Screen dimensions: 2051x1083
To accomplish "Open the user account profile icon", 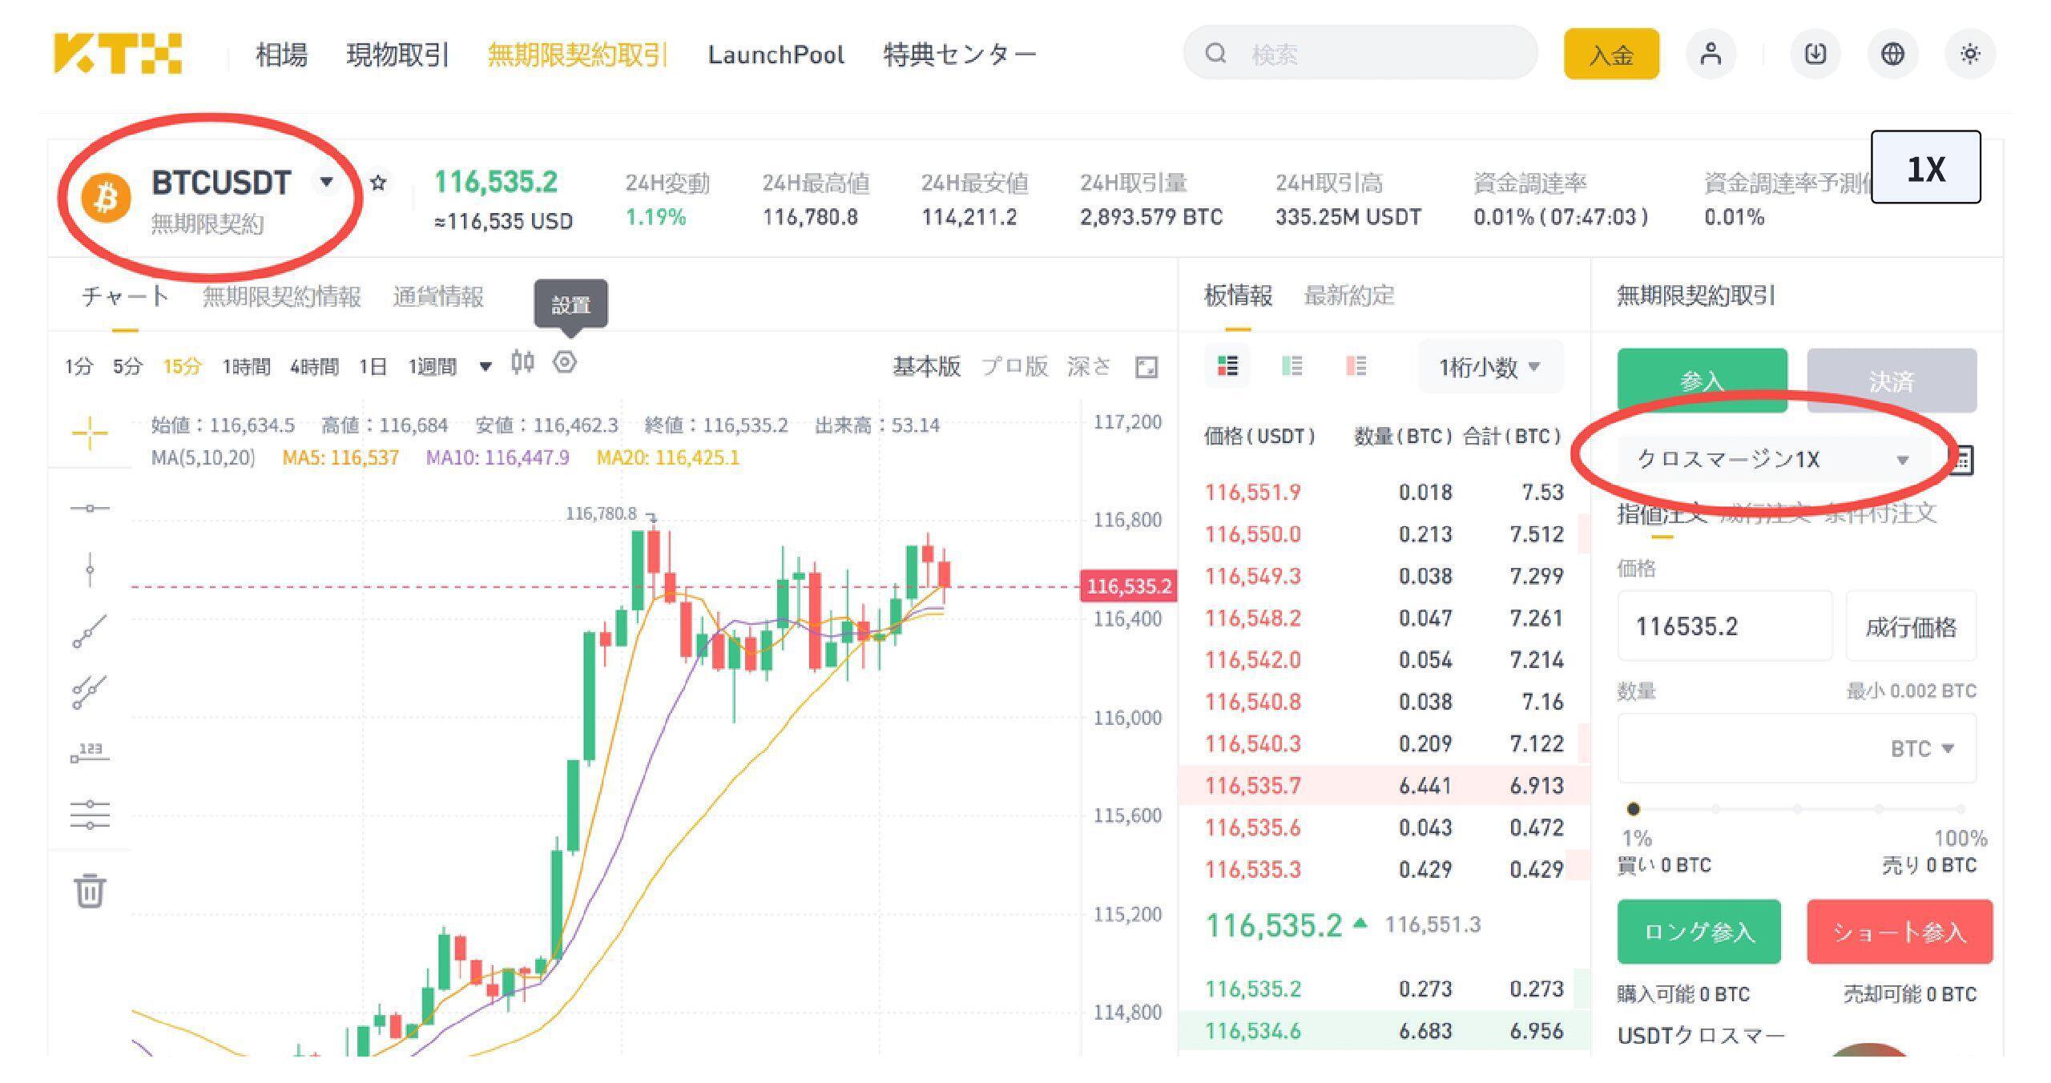I will 1711,54.
